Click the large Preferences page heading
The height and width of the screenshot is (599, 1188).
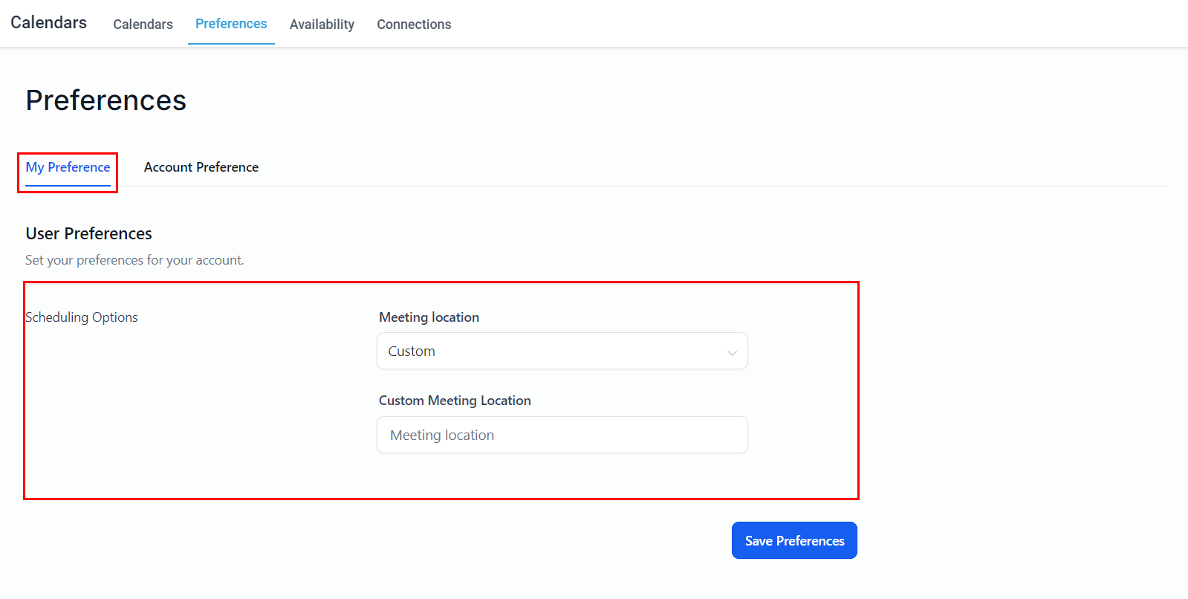[106, 100]
